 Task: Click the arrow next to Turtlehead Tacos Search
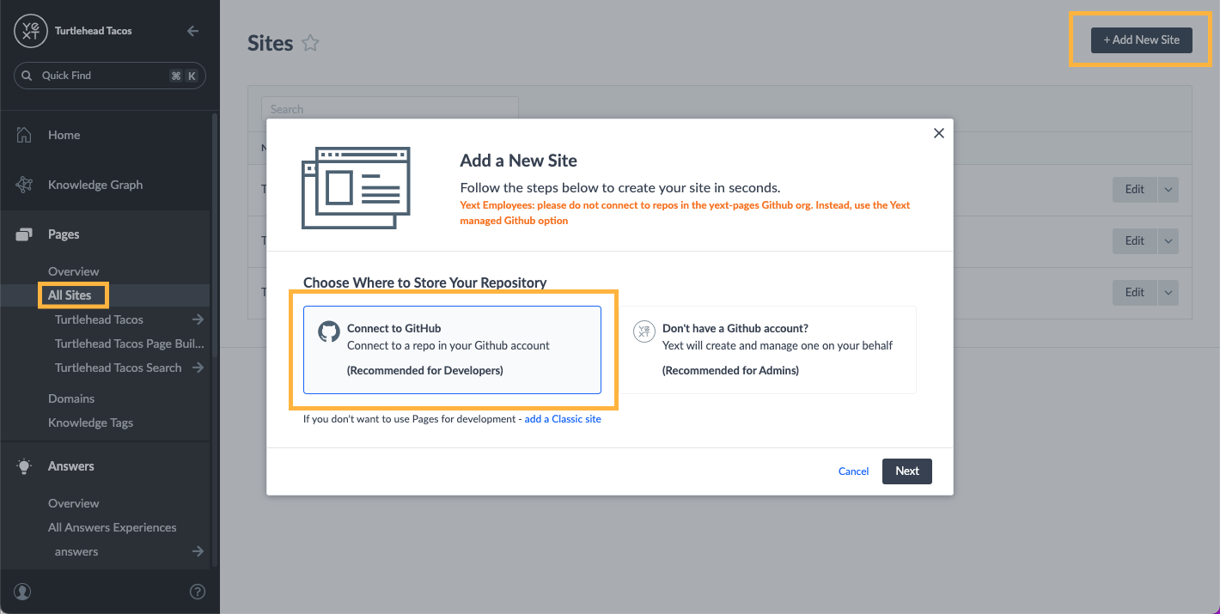click(x=198, y=368)
